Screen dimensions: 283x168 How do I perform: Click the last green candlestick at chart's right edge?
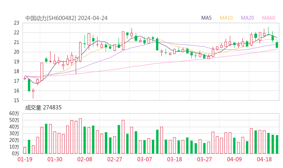(x=277, y=45)
